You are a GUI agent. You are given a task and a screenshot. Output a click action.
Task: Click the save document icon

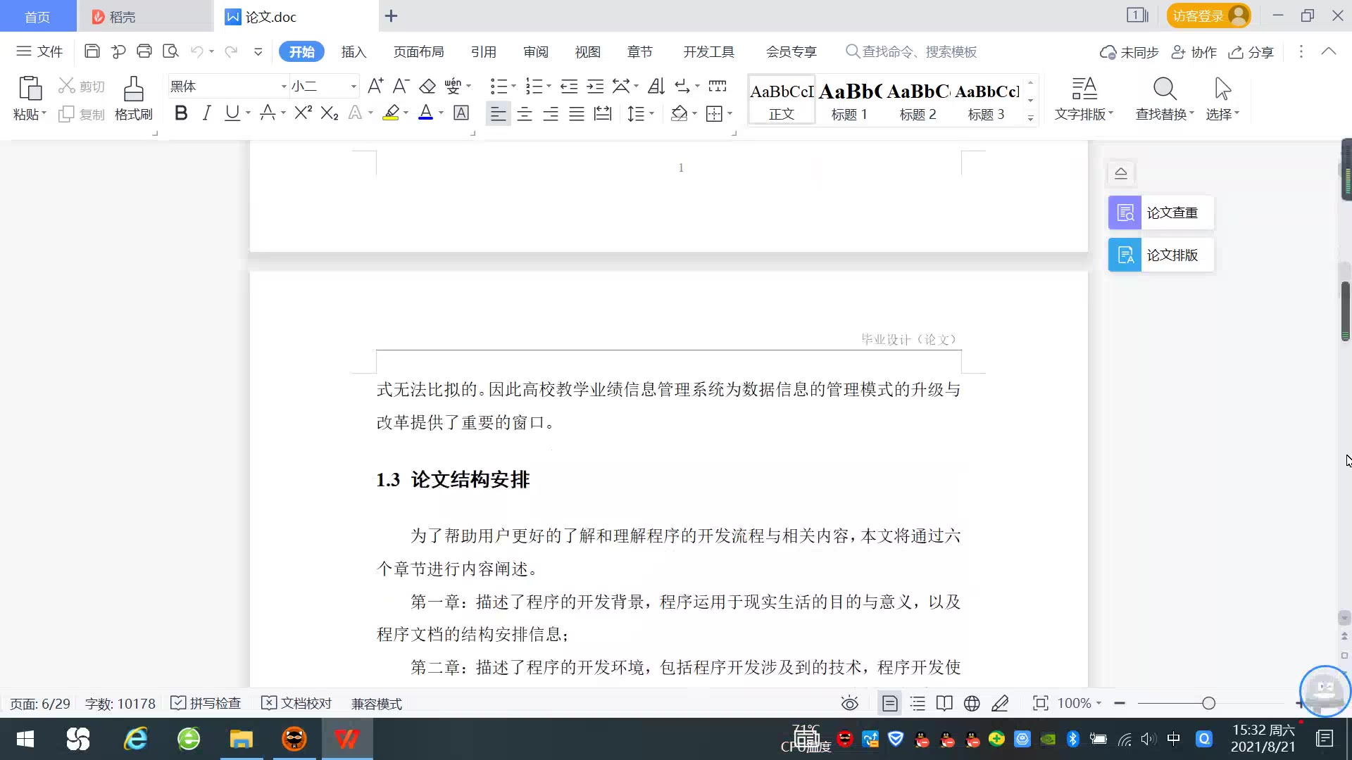[92, 51]
